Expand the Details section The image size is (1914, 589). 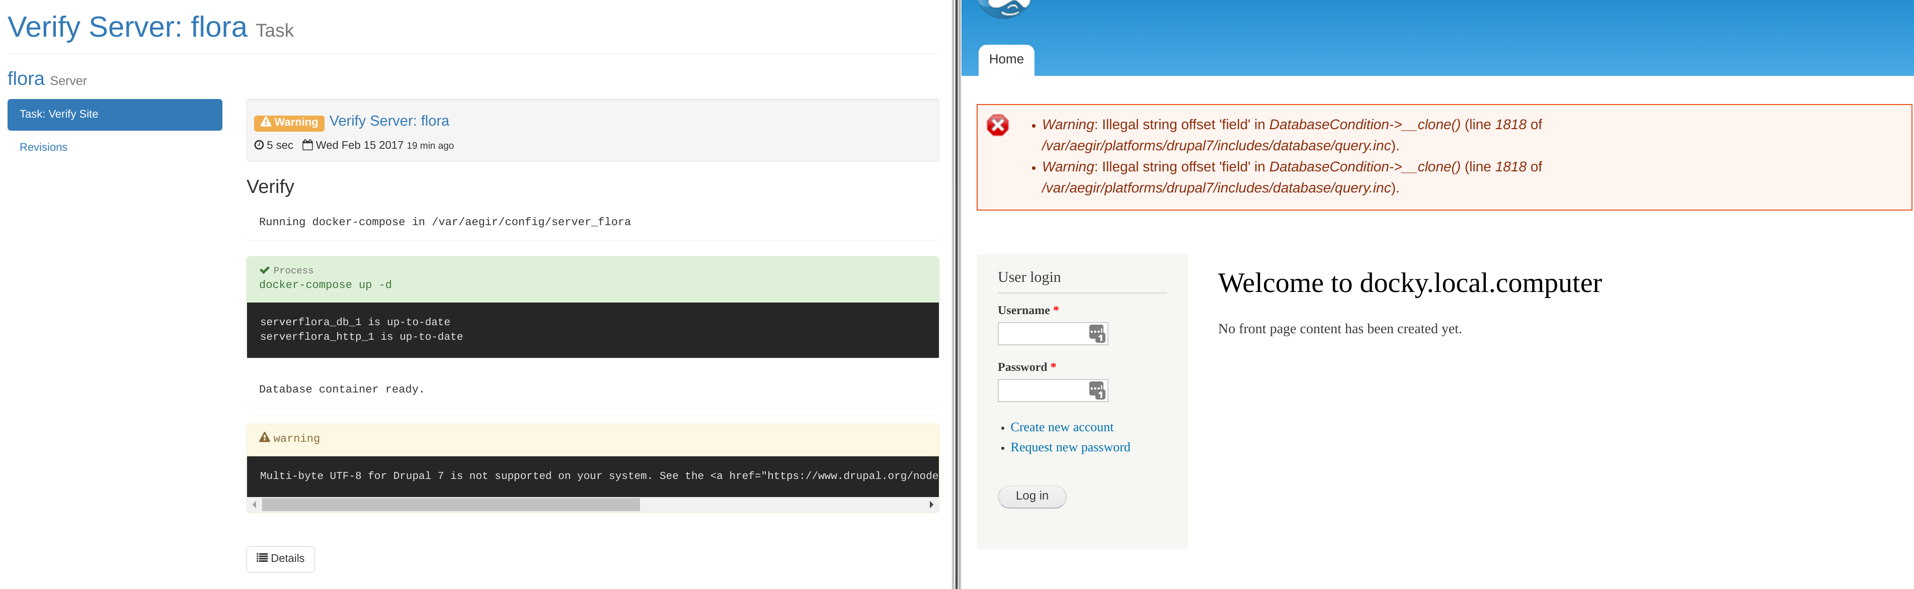[280, 558]
